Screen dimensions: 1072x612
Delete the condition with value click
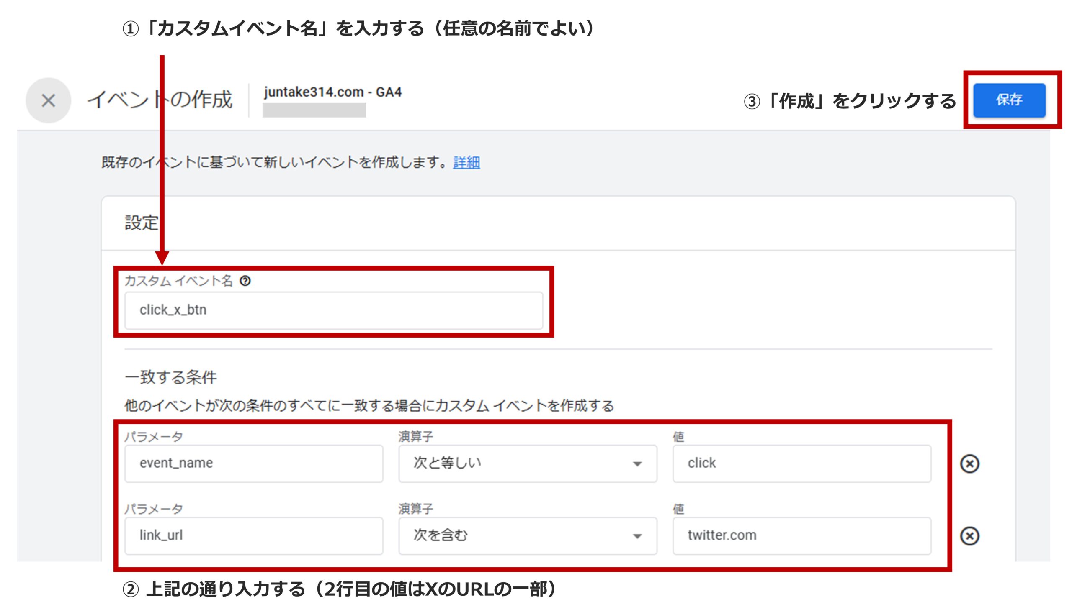tap(971, 463)
